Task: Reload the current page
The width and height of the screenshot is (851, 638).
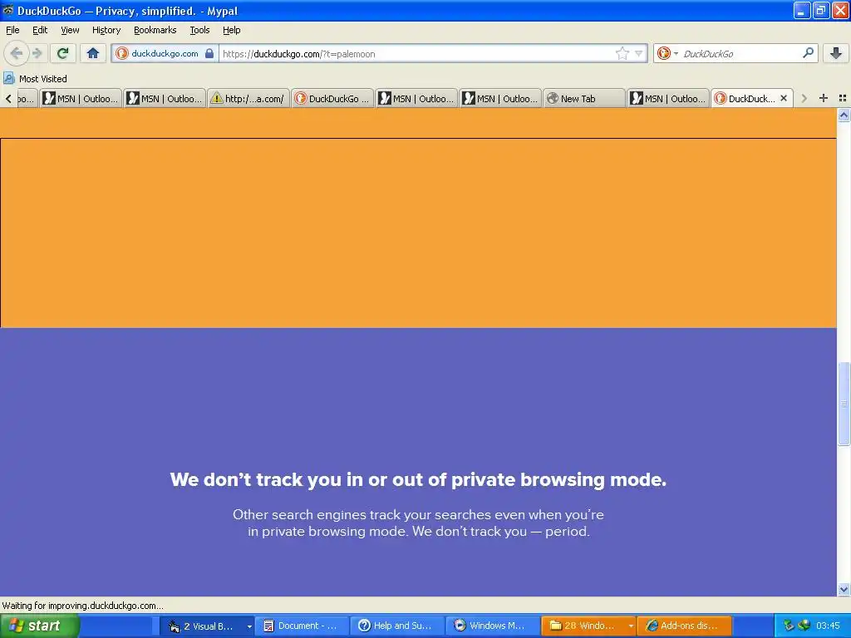Action: point(63,53)
